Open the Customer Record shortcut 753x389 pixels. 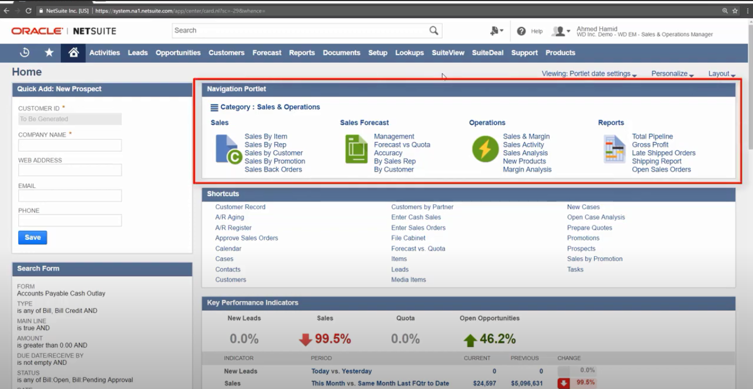240,207
